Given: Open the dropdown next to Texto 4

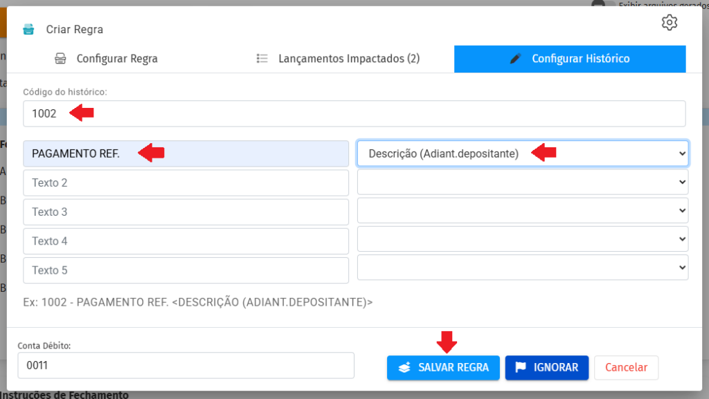Looking at the screenshot, I should [522, 239].
